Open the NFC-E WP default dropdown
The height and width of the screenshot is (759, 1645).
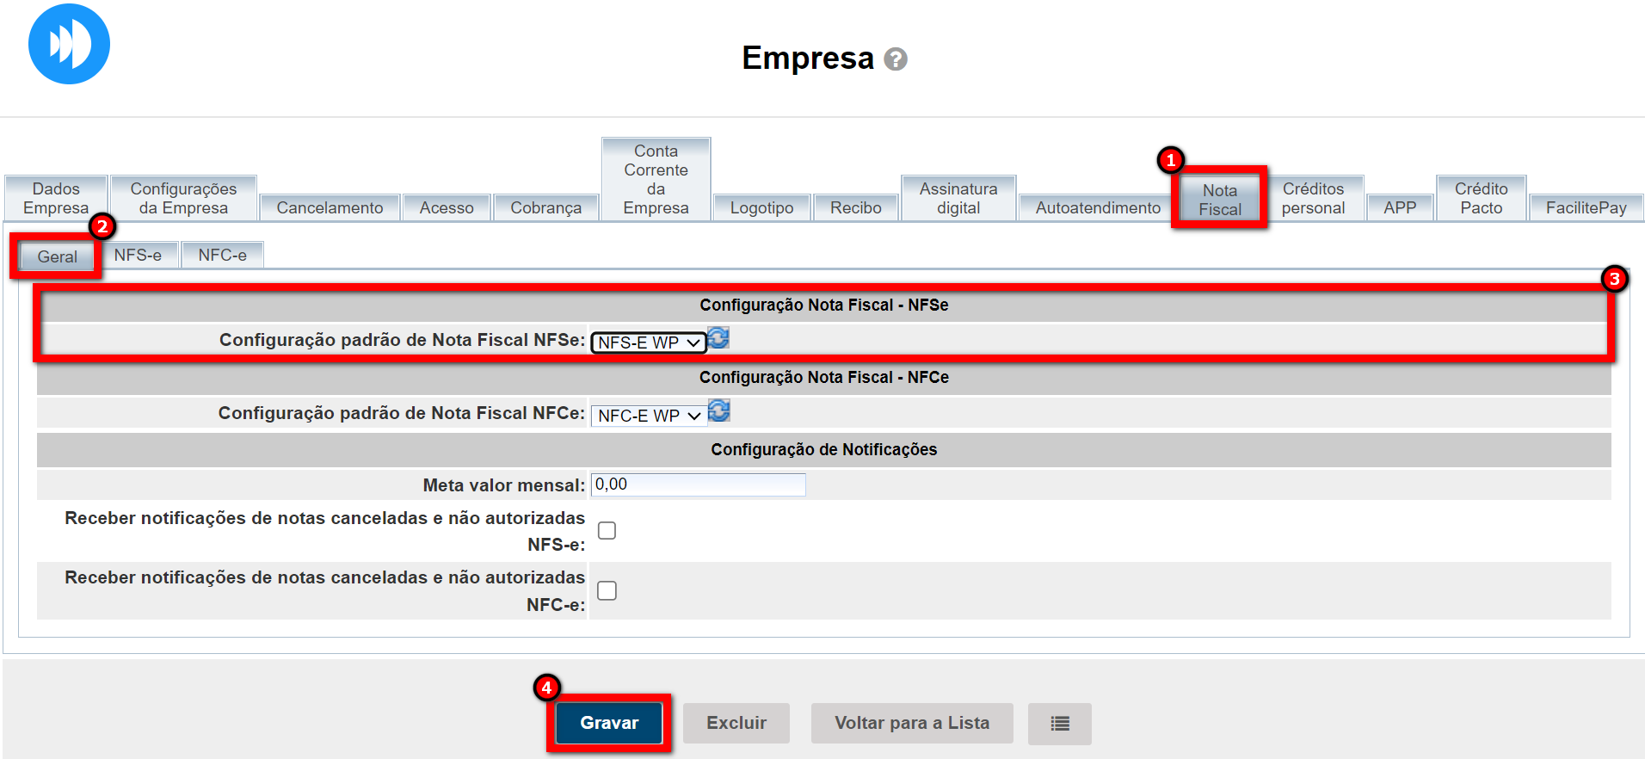click(649, 416)
